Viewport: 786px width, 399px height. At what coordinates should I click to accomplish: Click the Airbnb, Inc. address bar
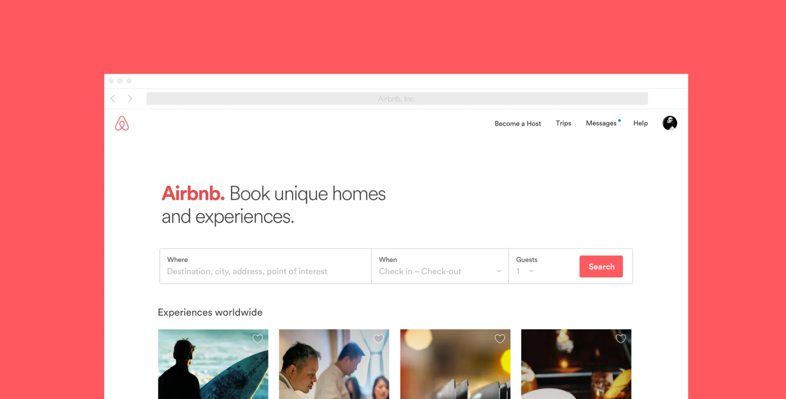(397, 98)
